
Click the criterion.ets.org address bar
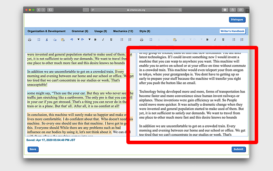(x=136, y=10)
